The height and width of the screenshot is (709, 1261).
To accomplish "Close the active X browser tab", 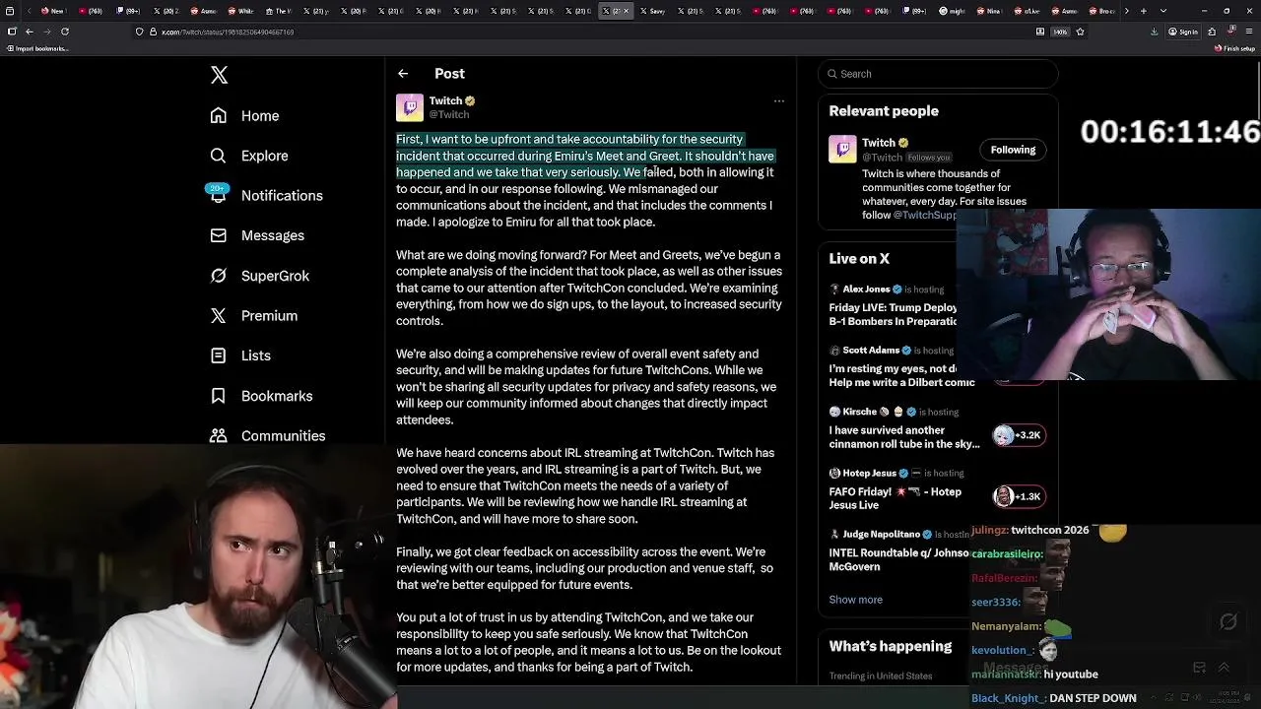I will point(628,11).
